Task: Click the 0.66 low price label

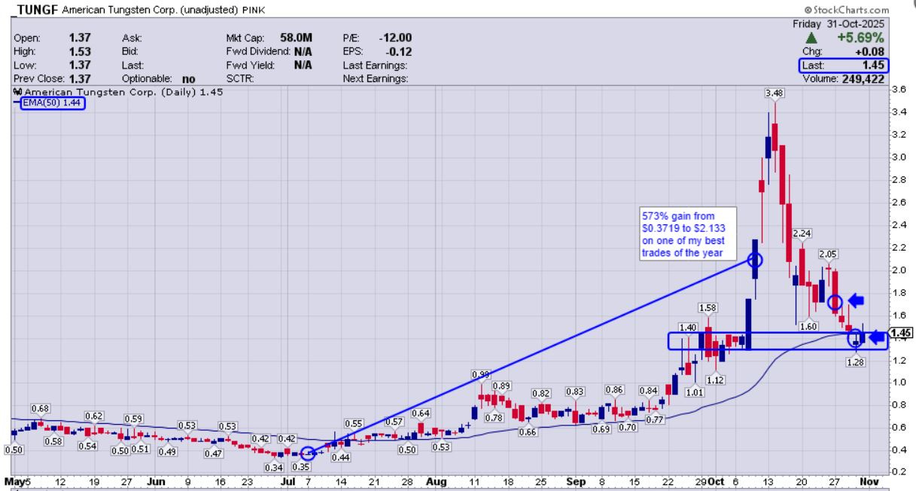Action: (529, 432)
